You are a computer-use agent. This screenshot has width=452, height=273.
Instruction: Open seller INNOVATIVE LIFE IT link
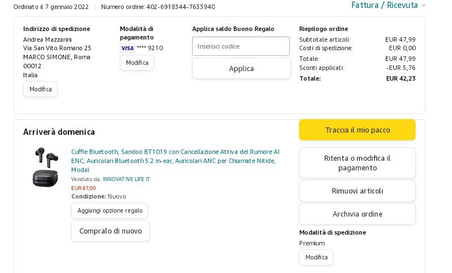(126, 179)
